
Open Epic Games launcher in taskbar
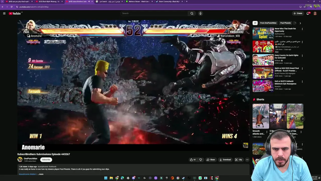[167, 178]
